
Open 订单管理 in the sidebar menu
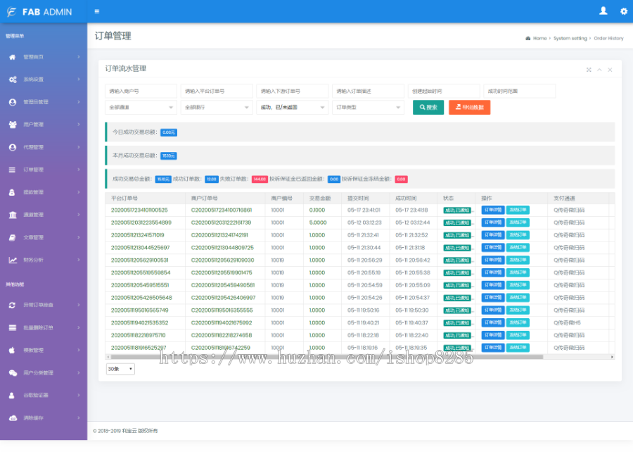(x=34, y=170)
